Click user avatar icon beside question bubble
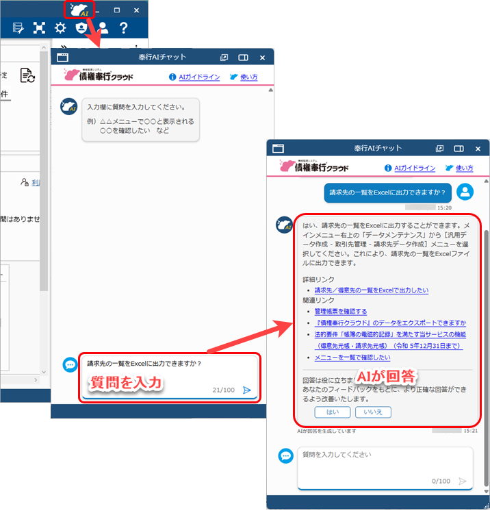Image resolution: width=490 pixels, height=513 pixels. tap(465, 192)
